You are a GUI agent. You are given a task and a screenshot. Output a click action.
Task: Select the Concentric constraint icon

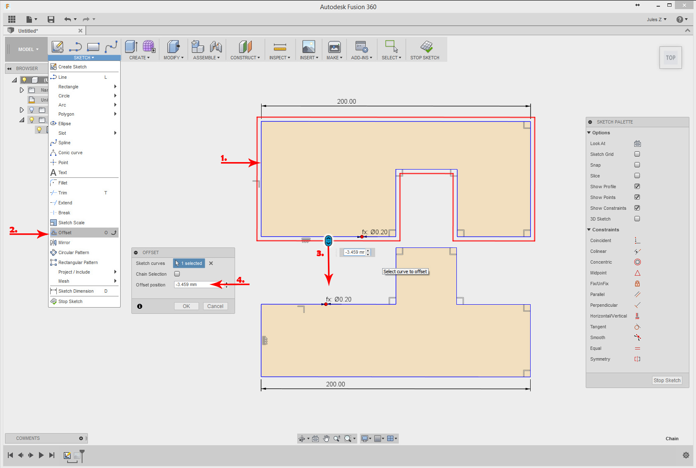(637, 262)
